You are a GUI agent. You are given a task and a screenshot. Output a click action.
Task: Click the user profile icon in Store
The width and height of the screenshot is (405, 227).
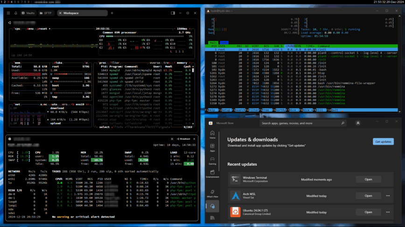point(358,123)
